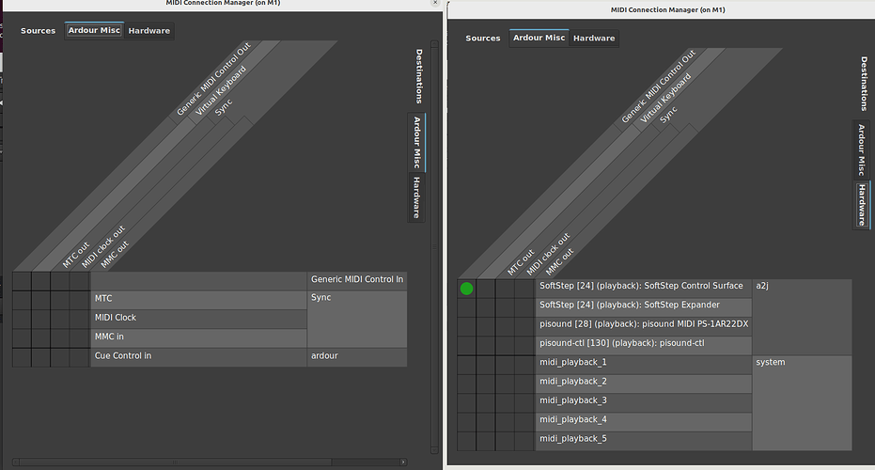
Task: Select pisound MIDI PS-1AR22DX row label
Action: tap(643, 324)
